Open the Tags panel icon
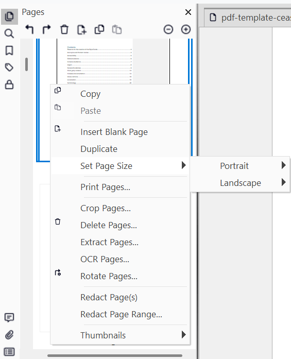291x359 pixels. [x=9, y=67]
